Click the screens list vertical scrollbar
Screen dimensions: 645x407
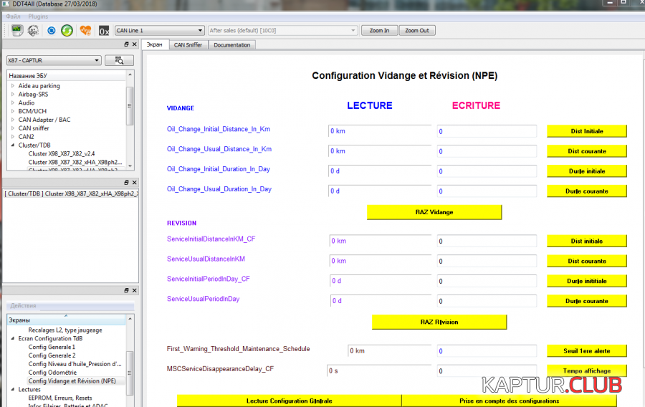coord(130,360)
